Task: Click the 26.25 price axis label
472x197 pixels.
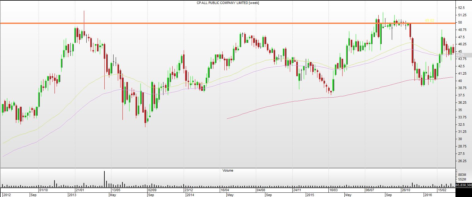Action: coord(462,161)
